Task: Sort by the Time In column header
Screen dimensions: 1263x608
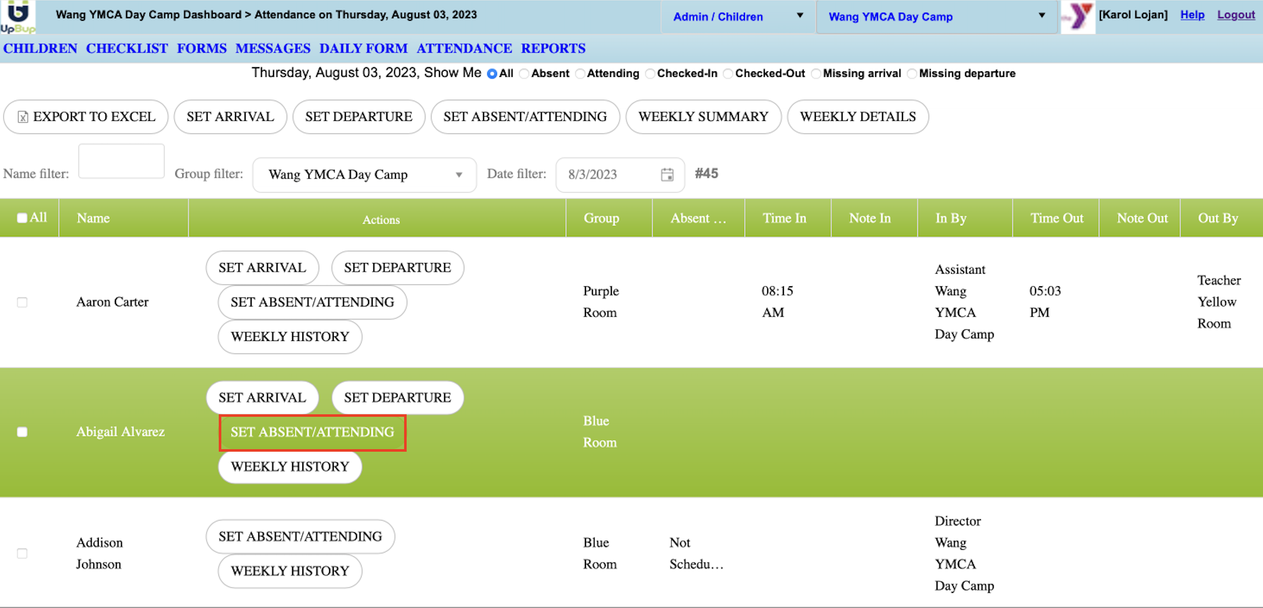Action: coord(784,218)
